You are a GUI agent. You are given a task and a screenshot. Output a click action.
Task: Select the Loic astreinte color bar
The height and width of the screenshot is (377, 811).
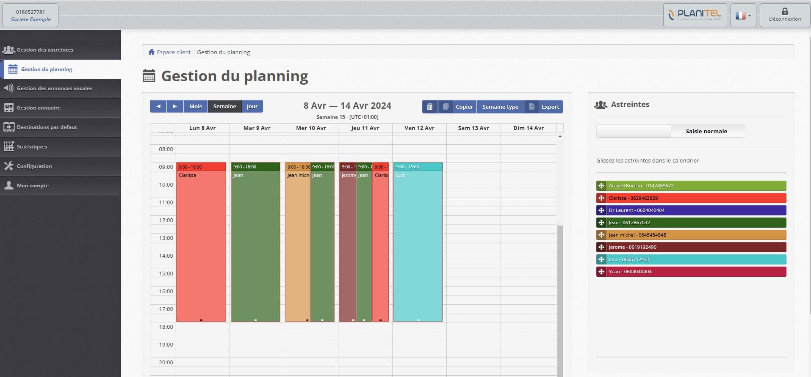pos(690,259)
